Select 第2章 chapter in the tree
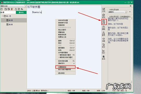141x94 pixels. tap(9, 25)
